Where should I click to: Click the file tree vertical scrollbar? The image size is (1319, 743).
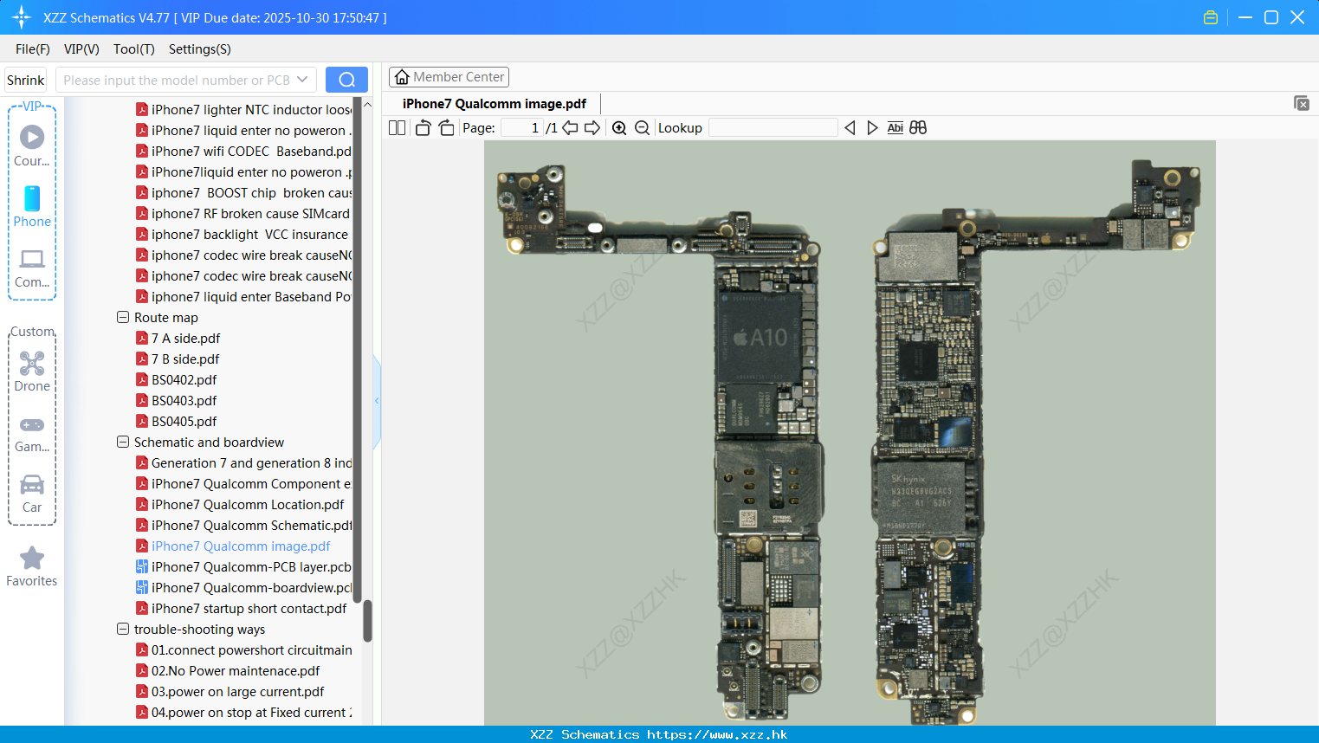tap(367, 620)
